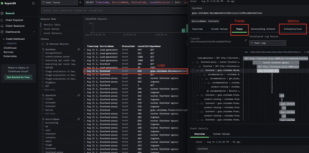Open the ClickHouse preset dashboard
This screenshot has height=153, width=309.
click(x=10, y=48)
